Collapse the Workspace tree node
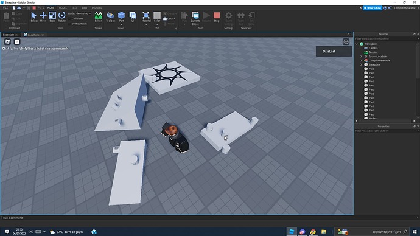420x236 pixels. pyautogui.click(x=357, y=44)
